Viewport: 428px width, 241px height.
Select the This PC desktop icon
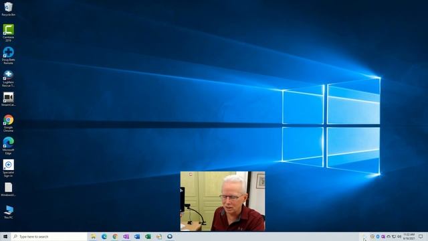pos(8,212)
